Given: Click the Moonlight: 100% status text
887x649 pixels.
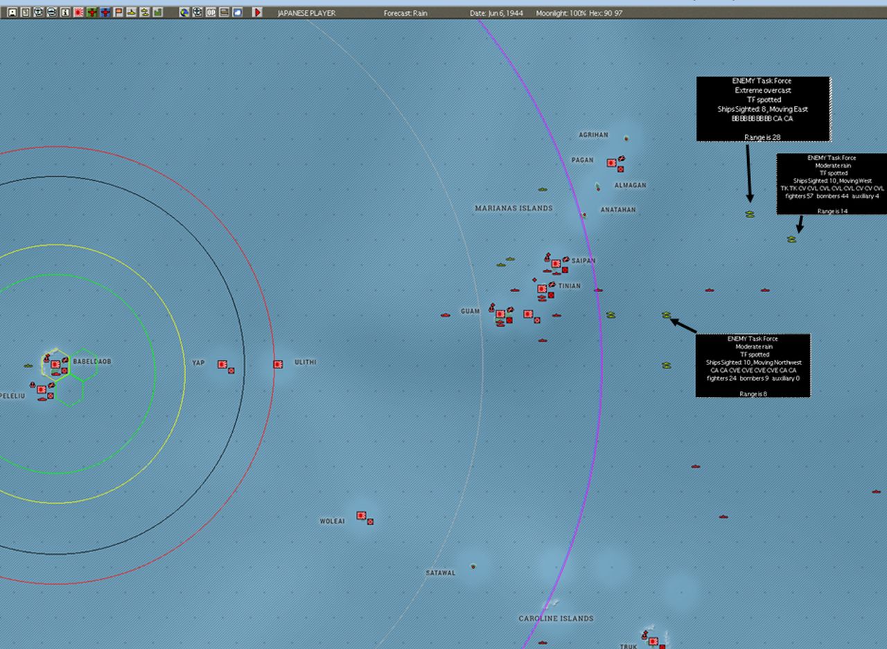Looking at the screenshot, I should (559, 13).
